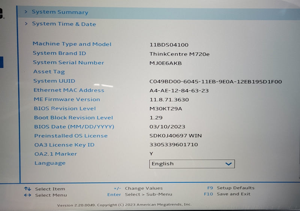Click the +/- key hint
Image resolution: width=300 pixels, height=211 pixels.
tap(117, 188)
